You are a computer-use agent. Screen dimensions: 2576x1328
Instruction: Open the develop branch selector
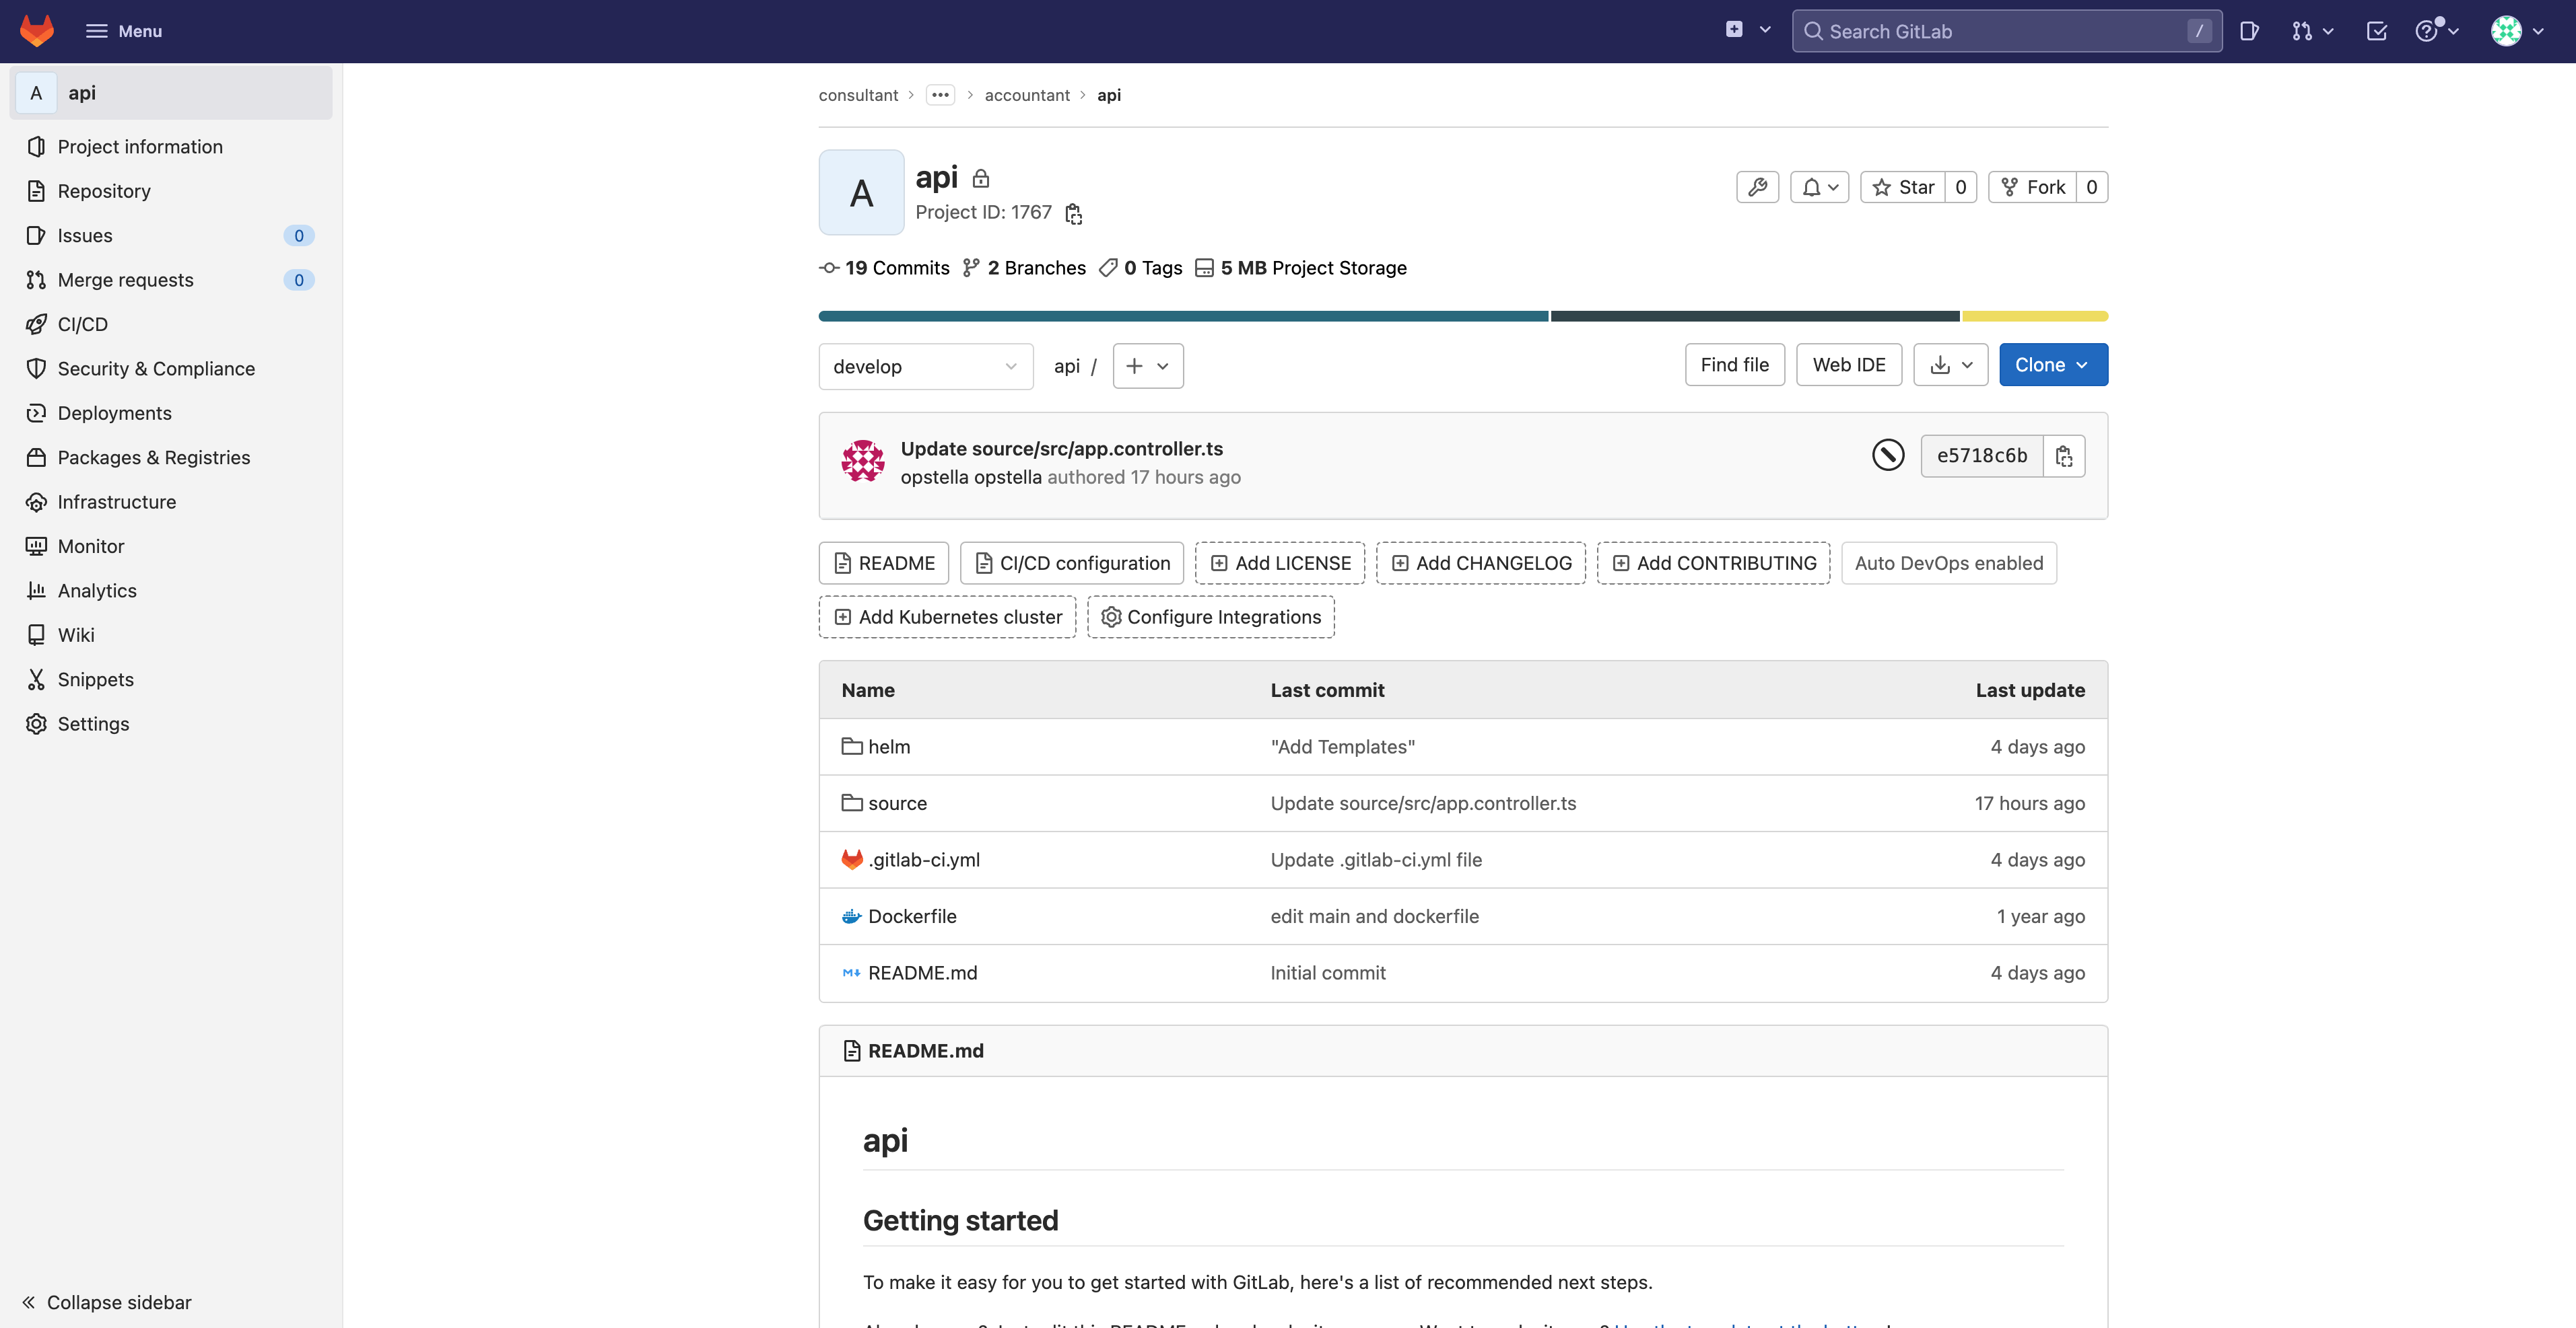925,366
